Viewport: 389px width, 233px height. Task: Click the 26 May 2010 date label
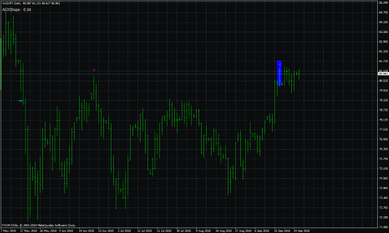pos(48,231)
